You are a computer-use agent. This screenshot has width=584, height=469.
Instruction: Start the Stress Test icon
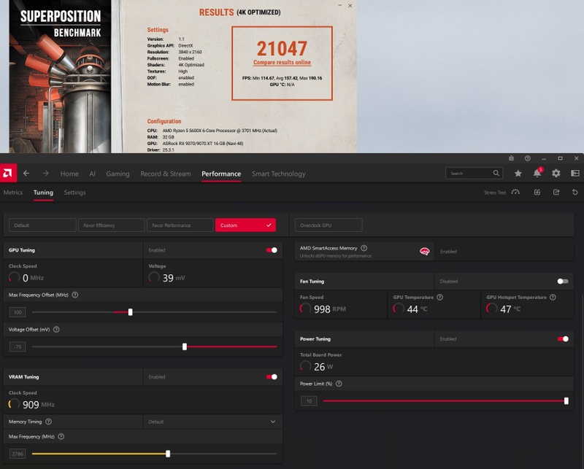(x=515, y=192)
